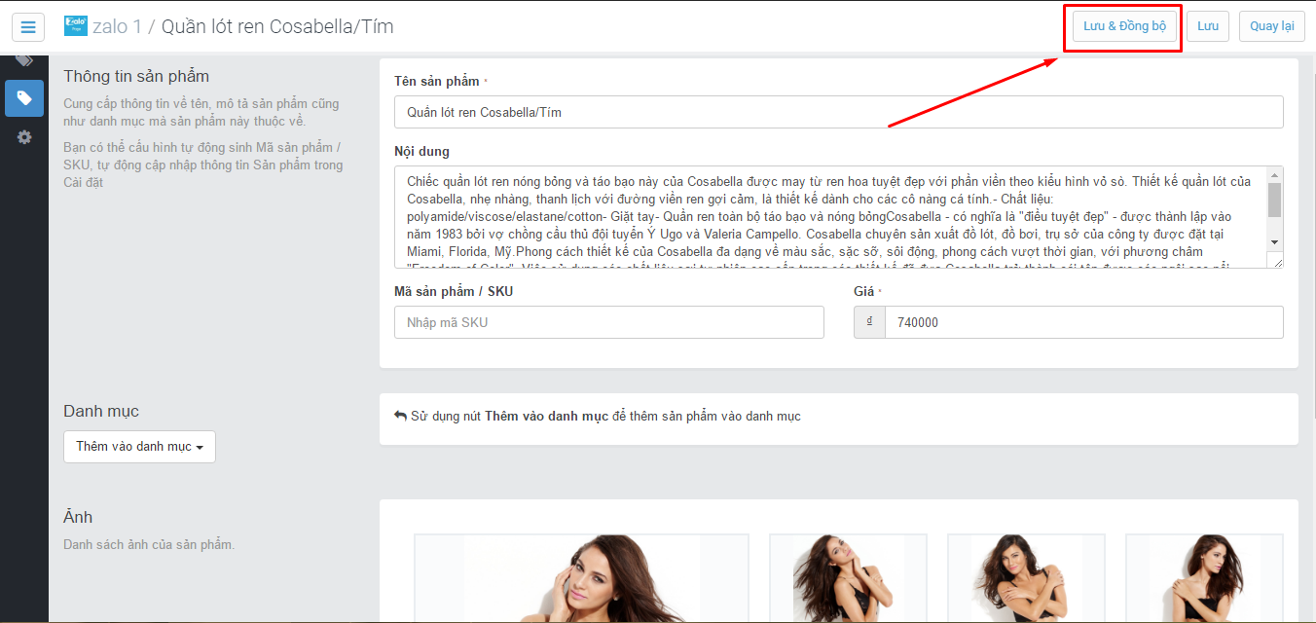The width and height of the screenshot is (1316, 623).
Task: Open the product tag sidebar icon
Action: 24,98
